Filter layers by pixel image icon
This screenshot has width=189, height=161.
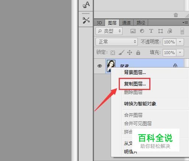pos(133,31)
